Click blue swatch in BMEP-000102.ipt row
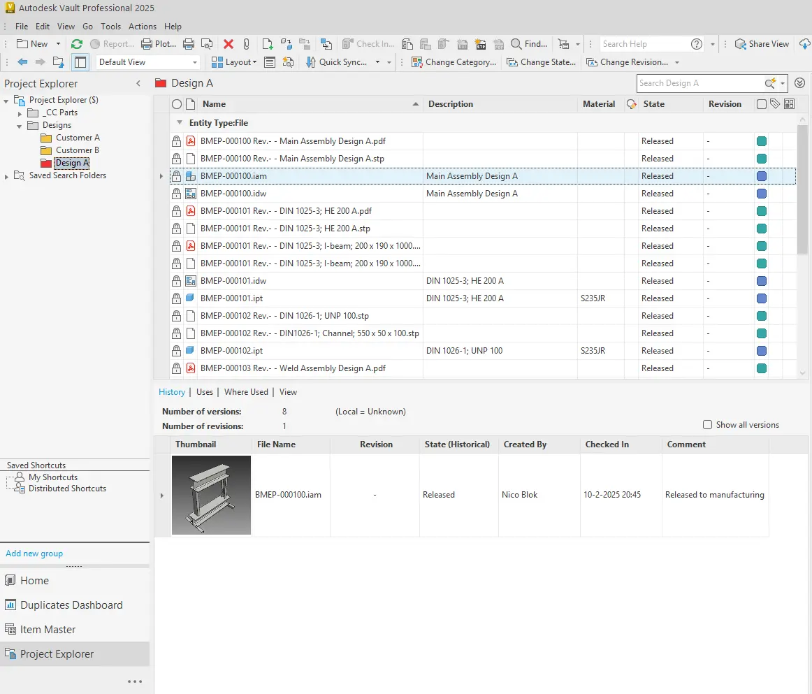The image size is (812, 694). click(761, 351)
